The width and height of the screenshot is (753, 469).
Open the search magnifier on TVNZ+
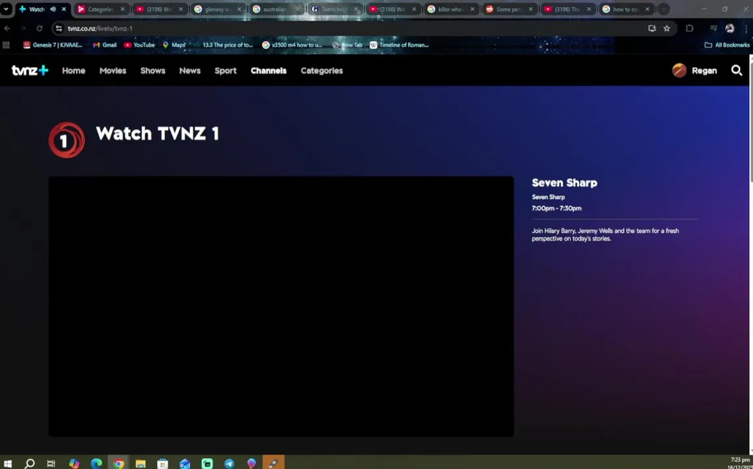pos(736,70)
